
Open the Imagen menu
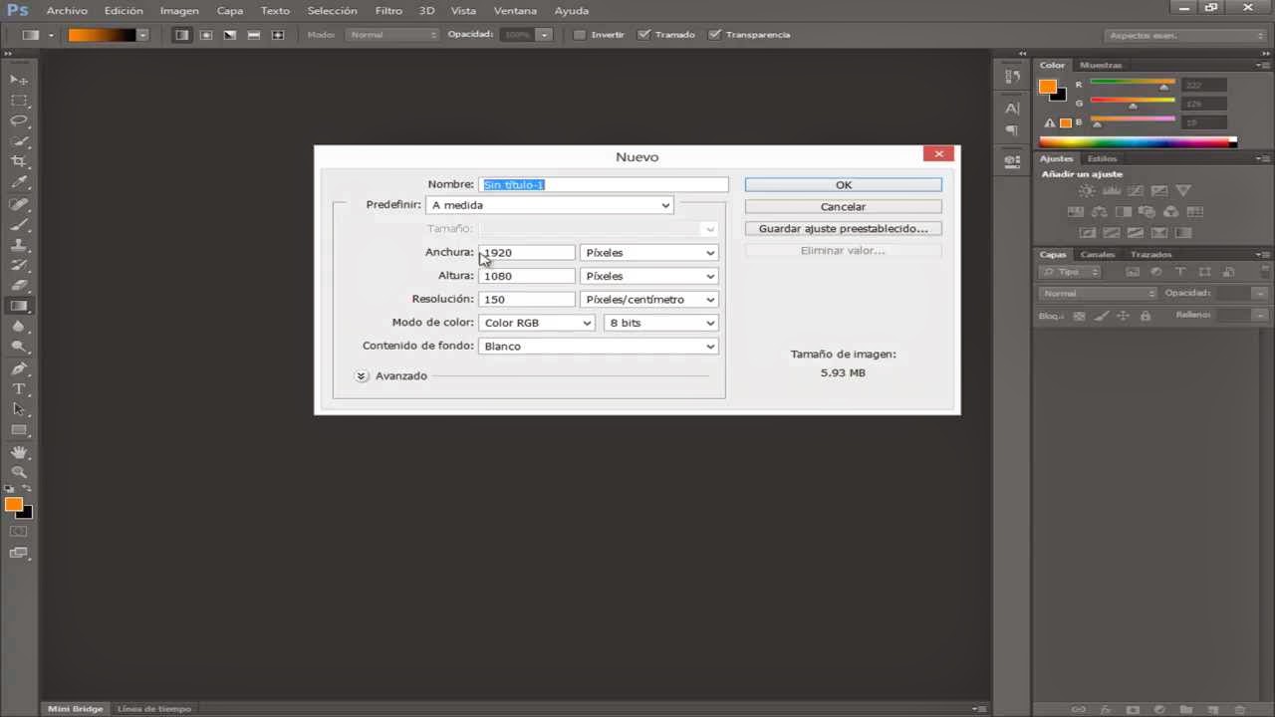(180, 11)
